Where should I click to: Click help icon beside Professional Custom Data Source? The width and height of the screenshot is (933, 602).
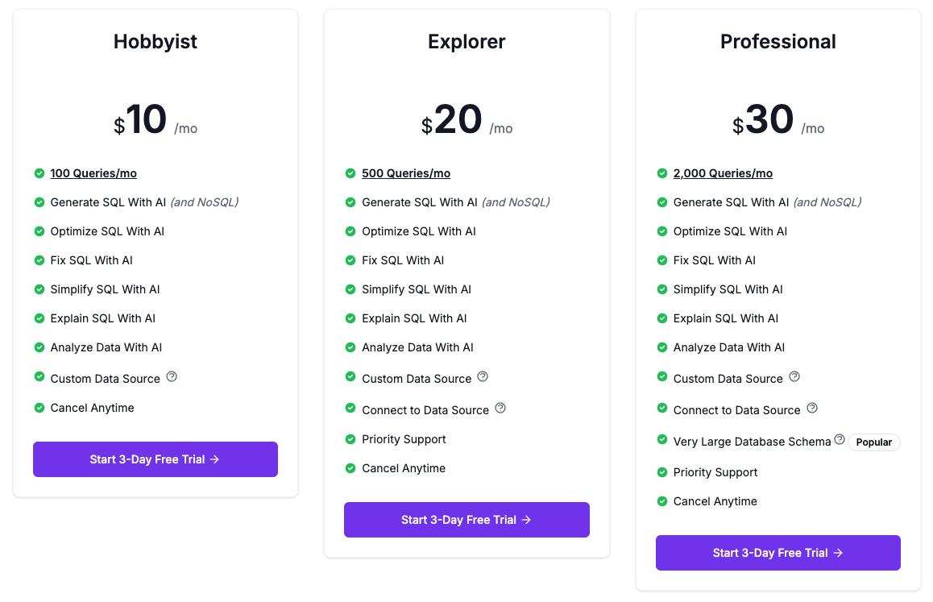(x=794, y=376)
